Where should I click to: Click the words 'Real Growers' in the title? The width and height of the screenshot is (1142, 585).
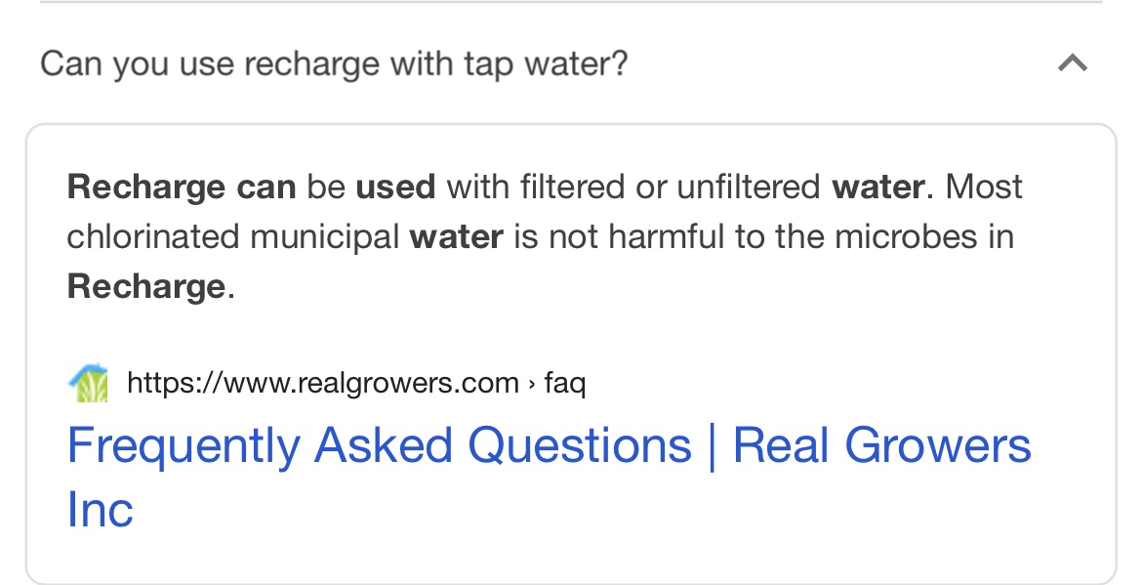pos(882,445)
